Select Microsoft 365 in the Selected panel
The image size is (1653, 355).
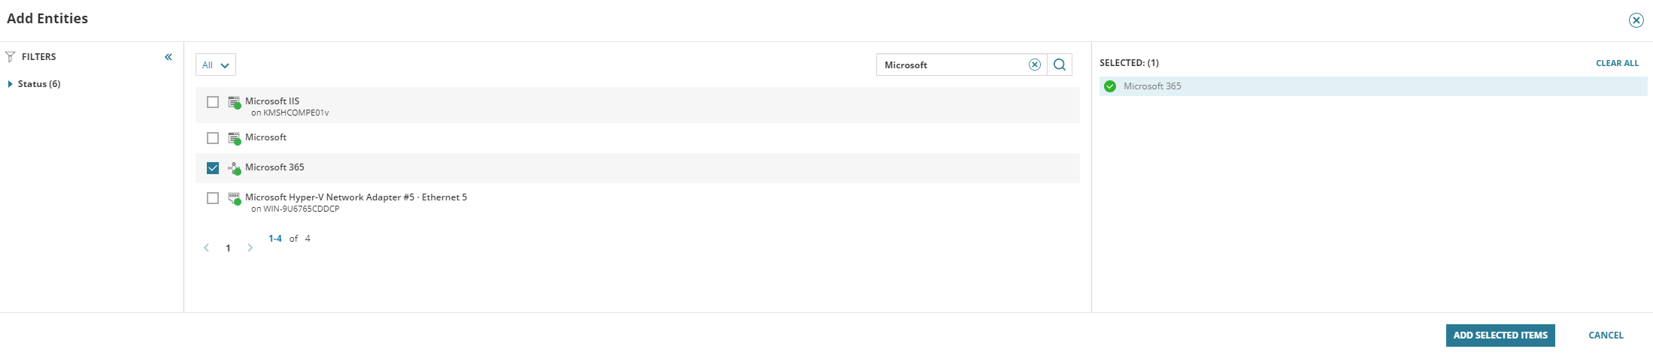pyautogui.click(x=1373, y=86)
